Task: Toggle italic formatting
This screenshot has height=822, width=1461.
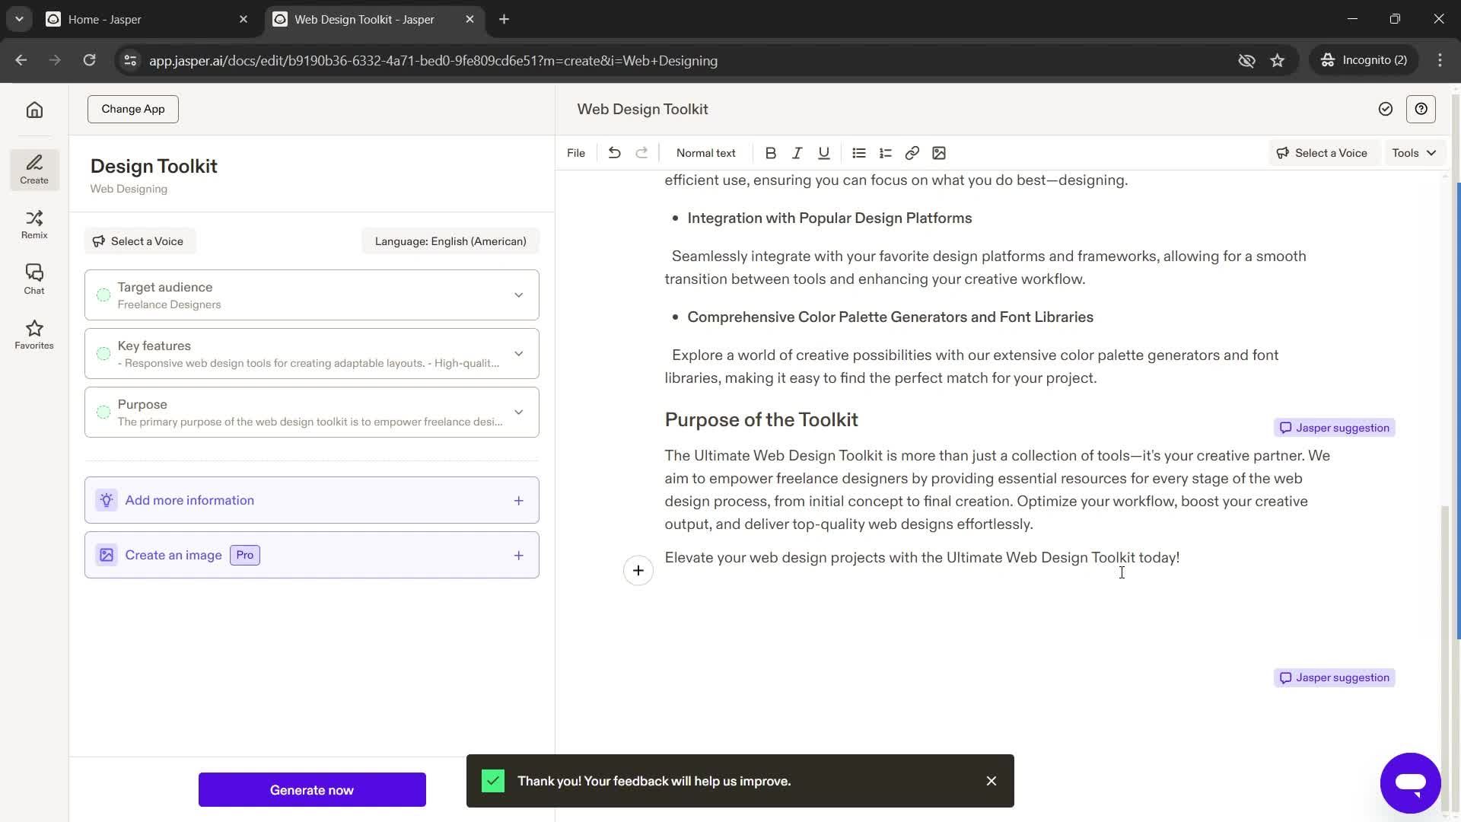Action: pos(797,153)
